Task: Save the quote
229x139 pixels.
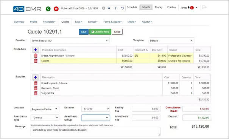Action: (x=84, y=32)
